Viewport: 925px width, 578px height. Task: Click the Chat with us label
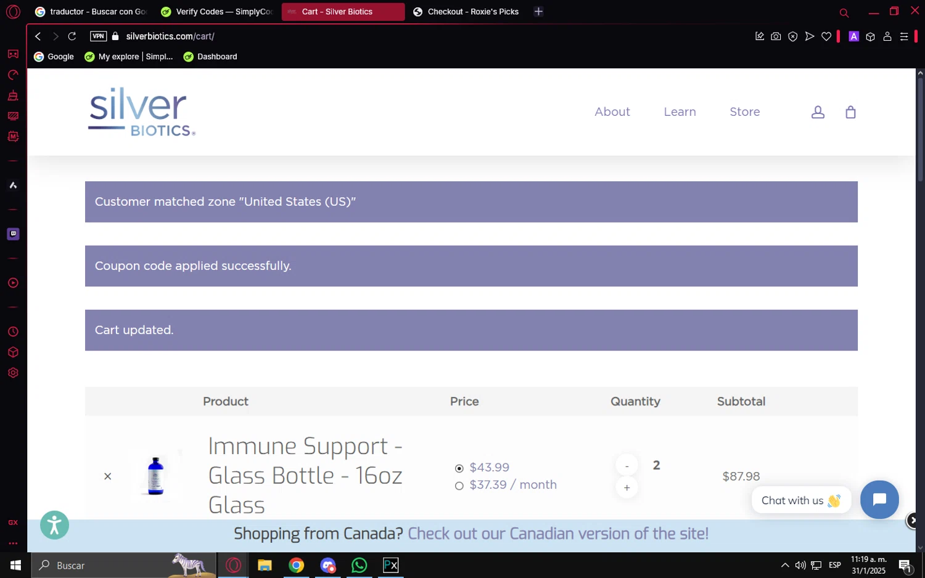(x=800, y=500)
